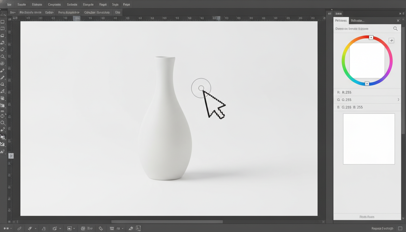Select the open-book shaped tool in left toolbar
406x232 pixels.
click(x=3, y=29)
